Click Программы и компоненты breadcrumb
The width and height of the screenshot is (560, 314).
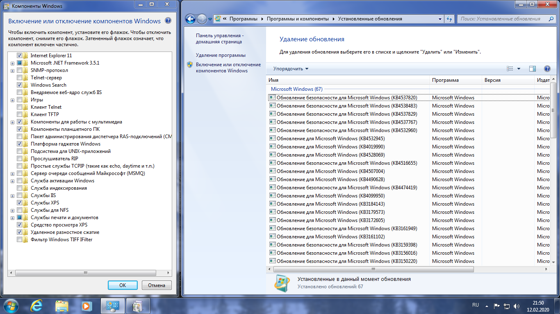pyautogui.click(x=298, y=19)
